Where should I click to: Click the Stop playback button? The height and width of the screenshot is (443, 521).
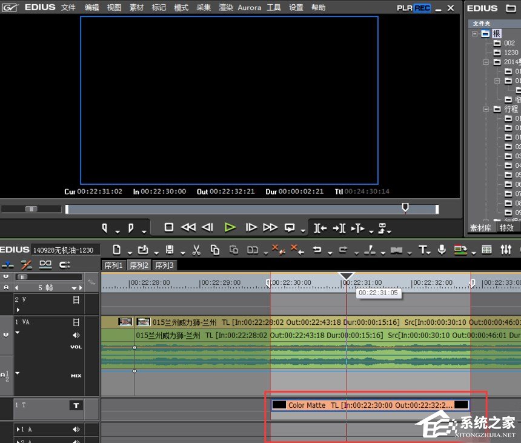169,227
